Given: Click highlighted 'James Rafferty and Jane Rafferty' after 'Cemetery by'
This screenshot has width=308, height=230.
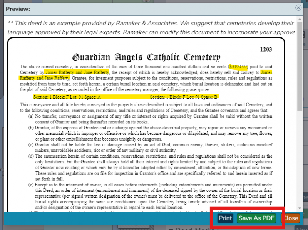Looking at the screenshot, I should coord(77,72).
